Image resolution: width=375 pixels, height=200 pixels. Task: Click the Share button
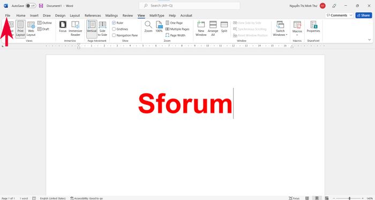[x=364, y=16]
